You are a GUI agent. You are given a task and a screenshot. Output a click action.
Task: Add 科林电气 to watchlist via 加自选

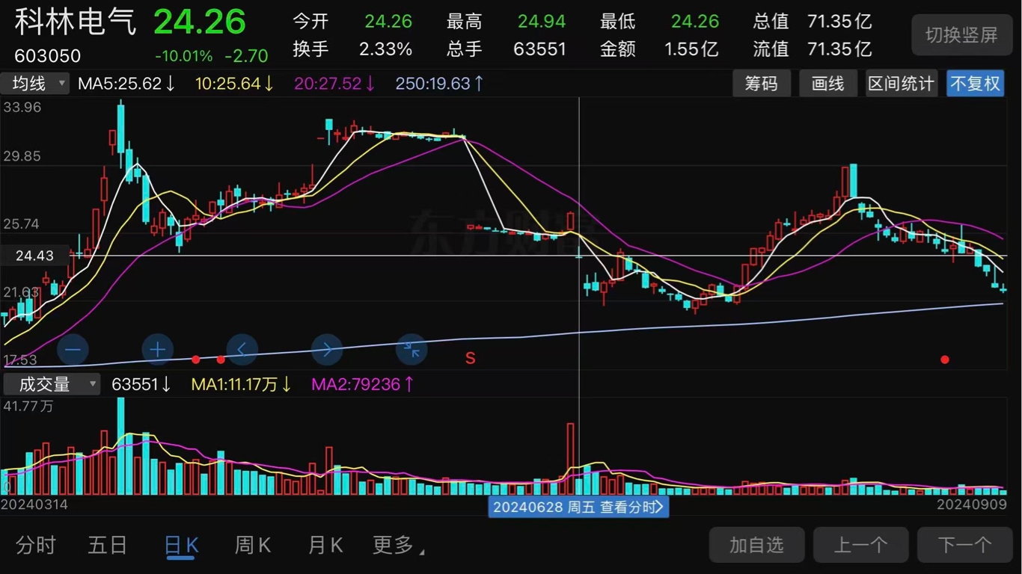tap(756, 544)
